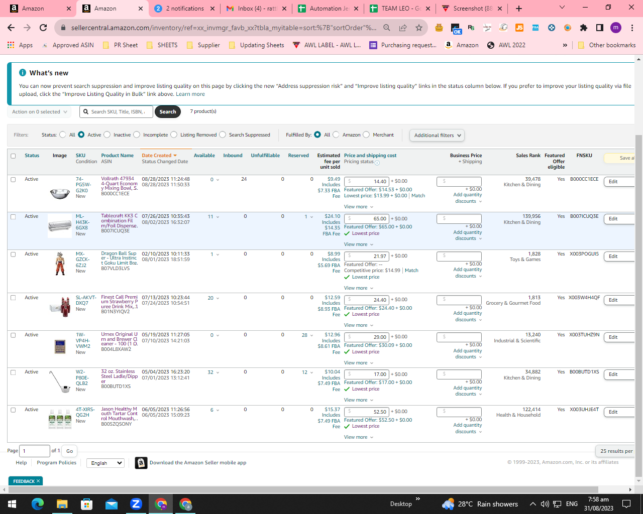This screenshot has height=514, width=643.
Task: Click Edit for the Jason Healthy Mouth row
Action: 620,412
